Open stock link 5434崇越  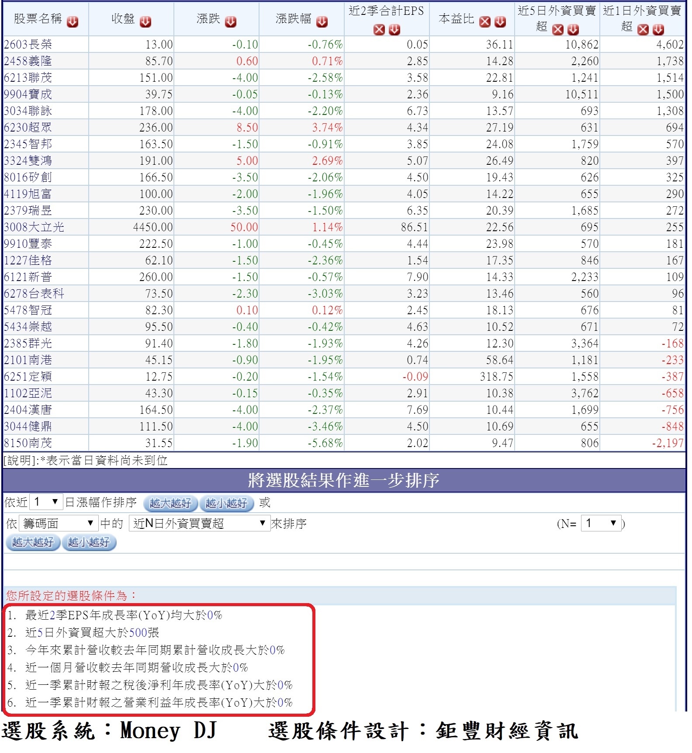point(28,326)
